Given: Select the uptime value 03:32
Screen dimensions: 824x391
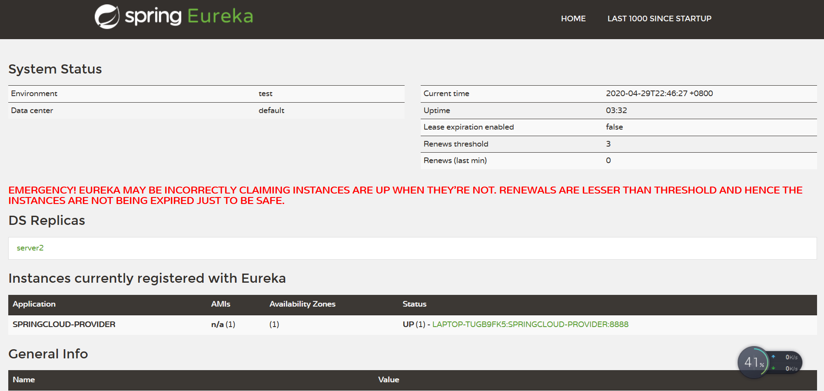Looking at the screenshot, I should pyautogui.click(x=616, y=110).
